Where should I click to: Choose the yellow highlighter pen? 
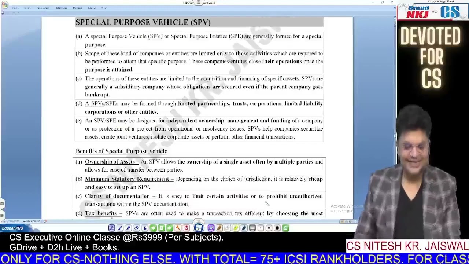(236, 228)
